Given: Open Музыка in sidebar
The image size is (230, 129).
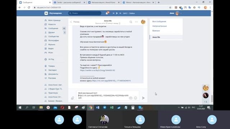Looking at the screenshot, I should tap(52, 44).
